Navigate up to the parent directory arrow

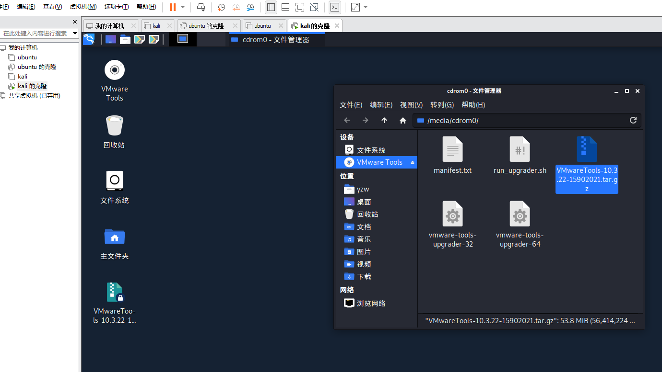click(384, 120)
